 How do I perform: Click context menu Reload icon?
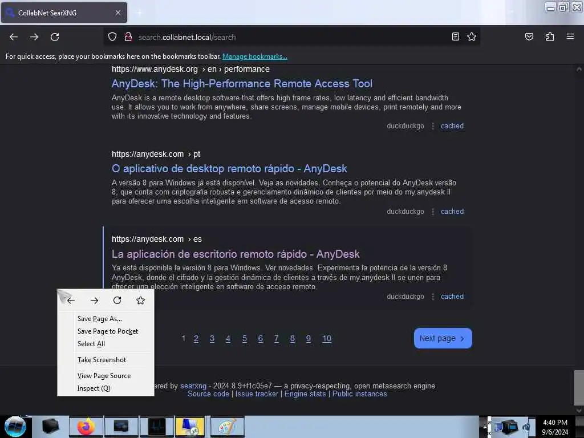pos(117,300)
